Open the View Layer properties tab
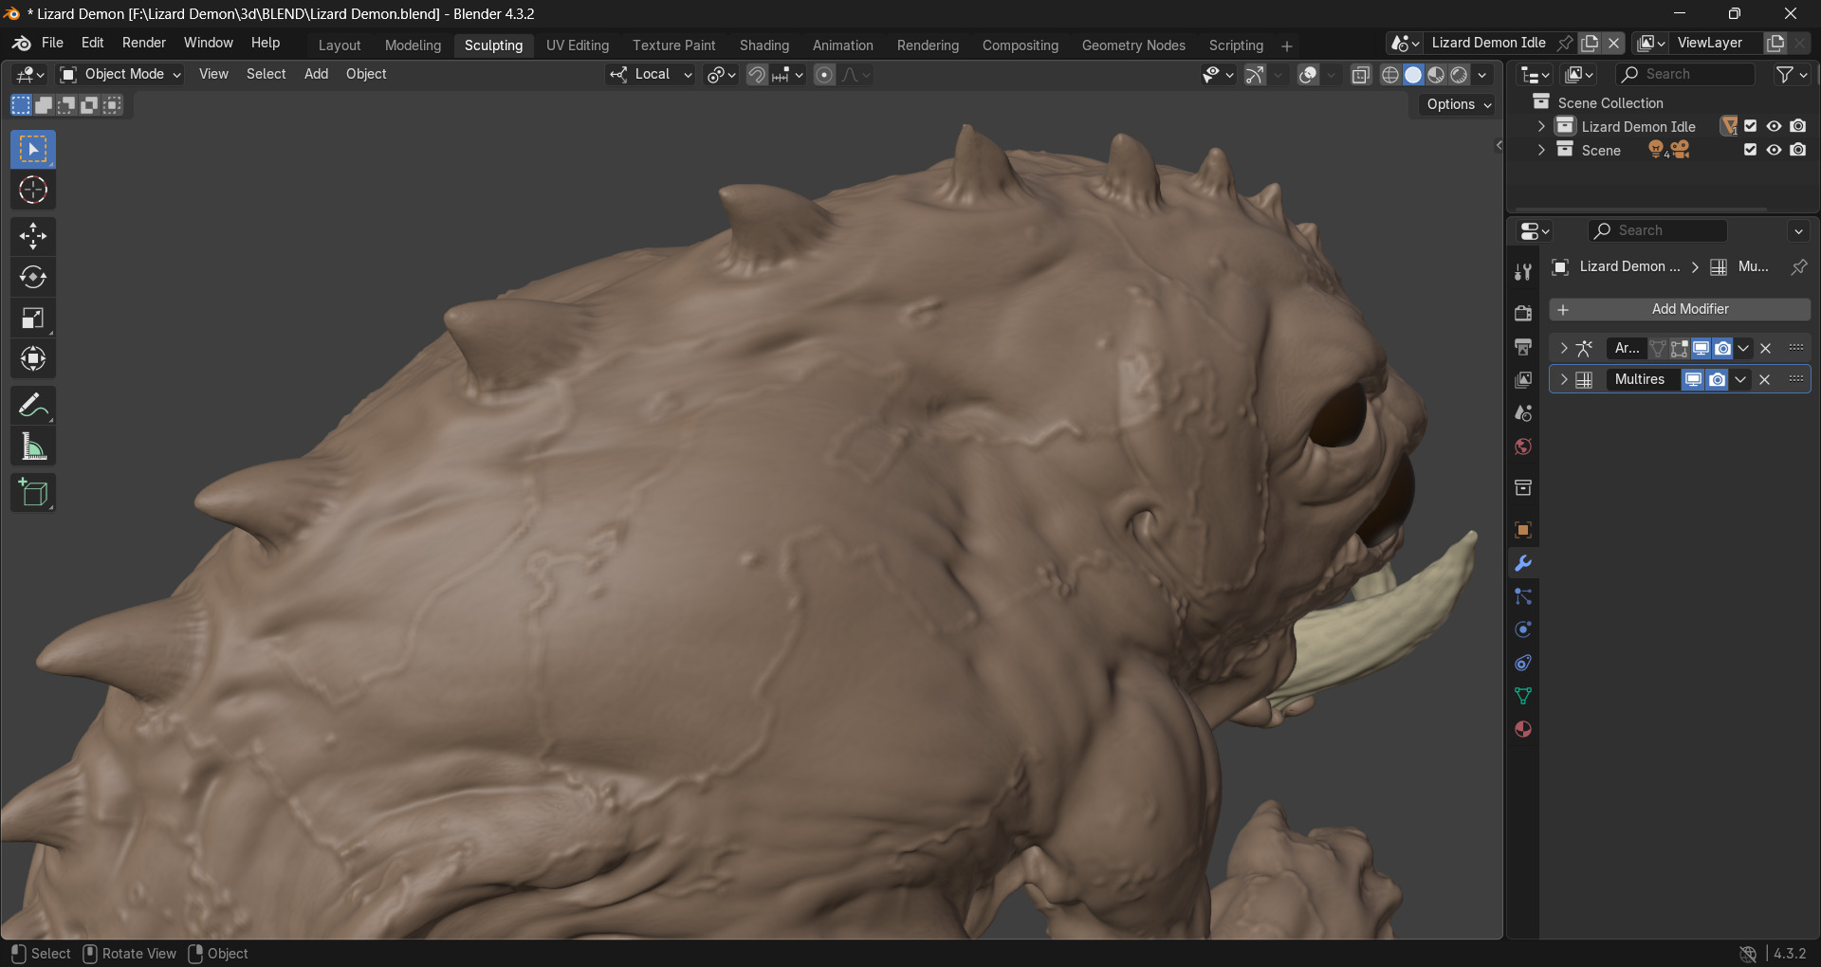1821x967 pixels. tap(1523, 379)
